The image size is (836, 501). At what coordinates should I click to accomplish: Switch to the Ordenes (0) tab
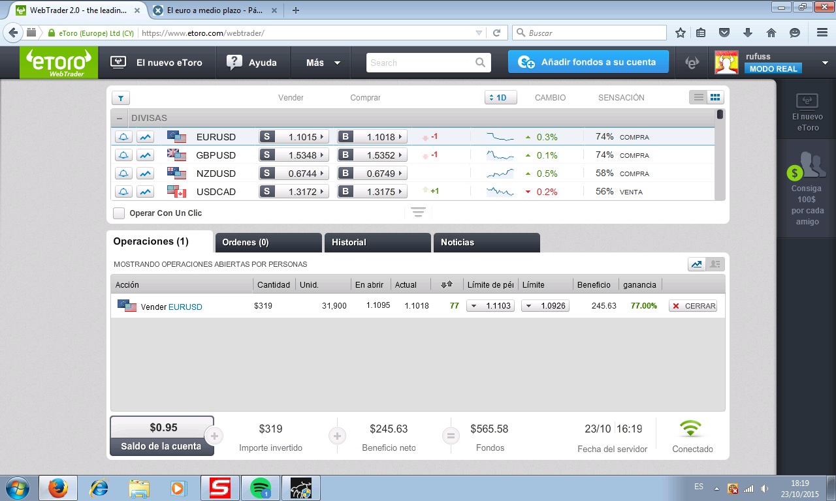click(268, 242)
